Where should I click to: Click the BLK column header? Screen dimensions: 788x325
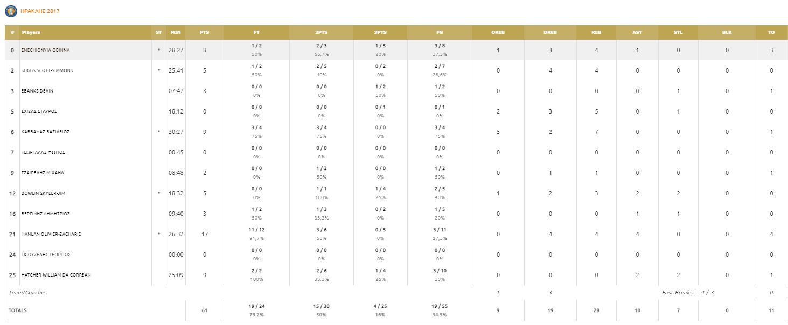pyautogui.click(x=727, y=32)
